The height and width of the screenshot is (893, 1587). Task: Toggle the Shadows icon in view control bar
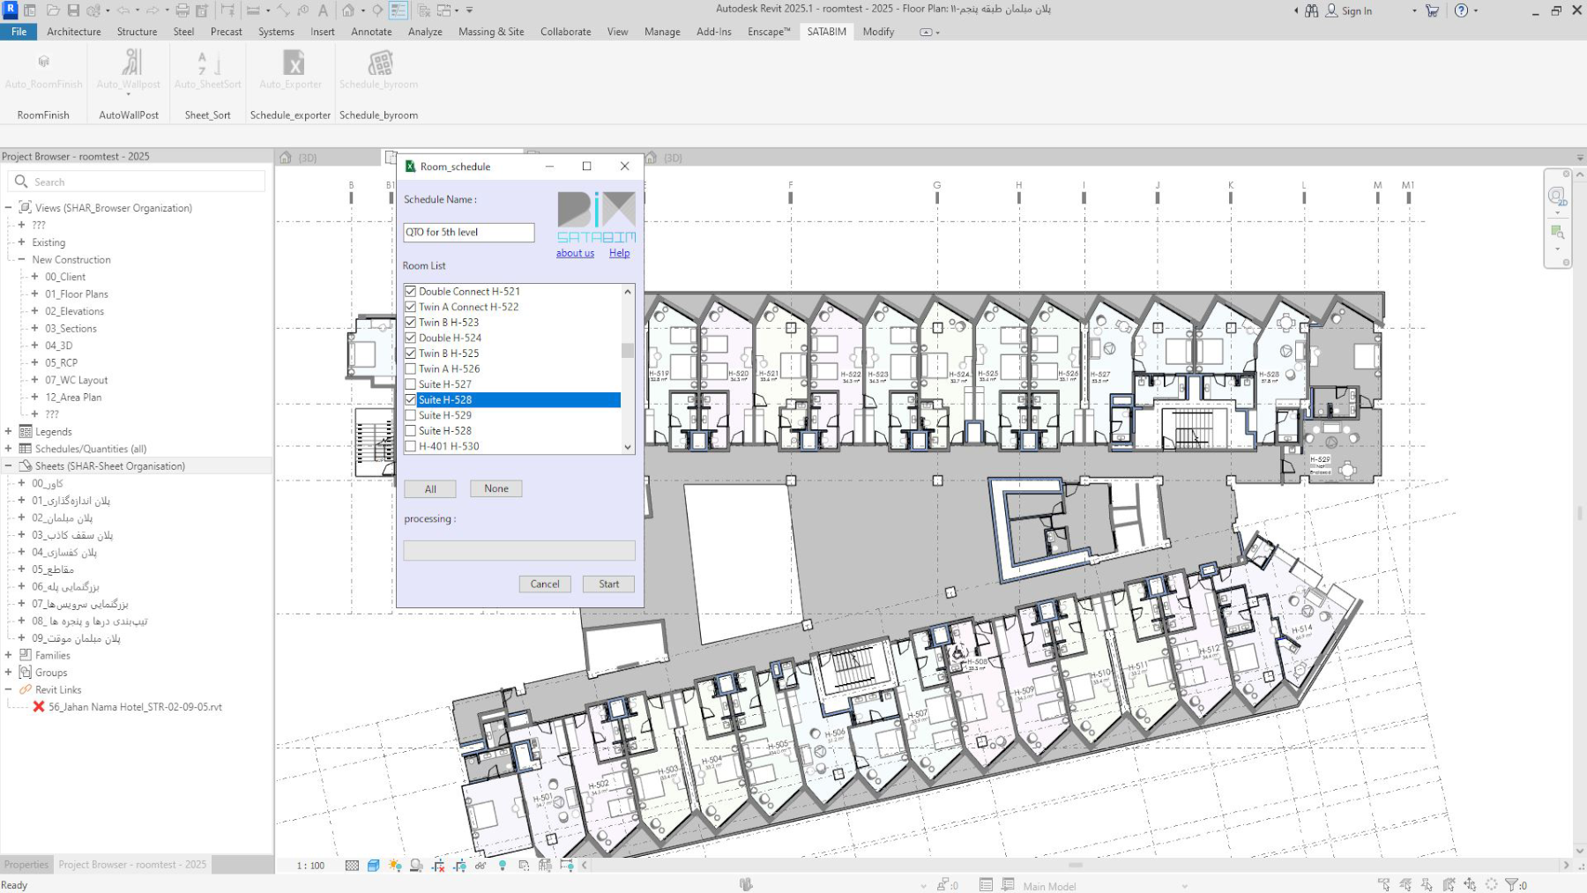click(x=416, y=866)
